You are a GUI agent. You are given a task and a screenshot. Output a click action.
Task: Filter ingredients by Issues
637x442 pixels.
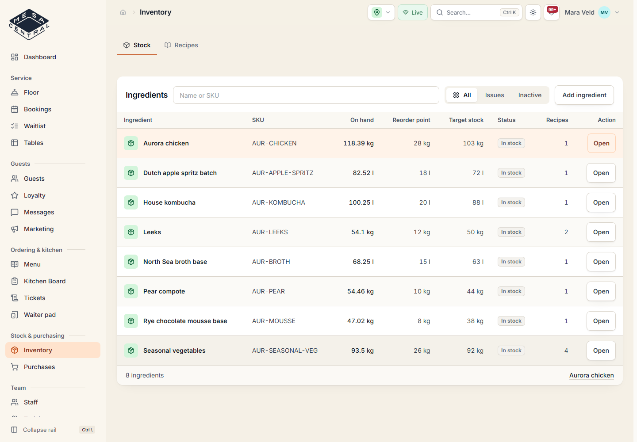click(495, 95)
